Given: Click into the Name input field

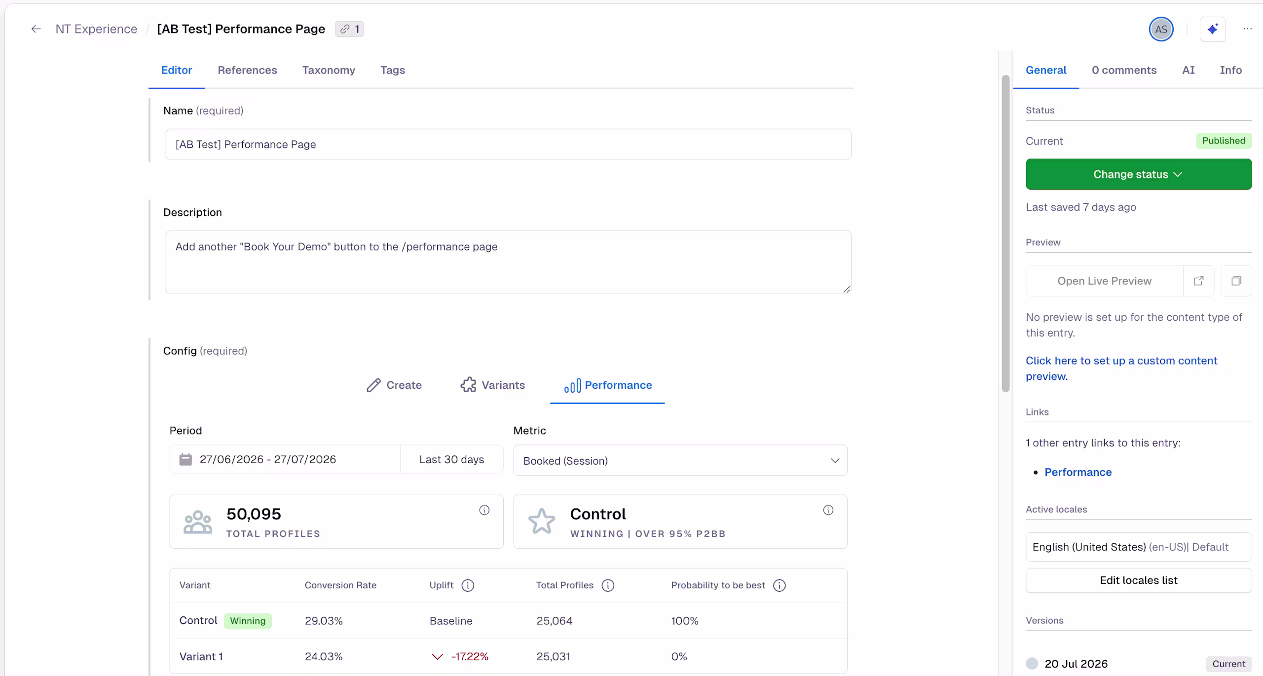Looking at the screenshot, I should 508,144.
